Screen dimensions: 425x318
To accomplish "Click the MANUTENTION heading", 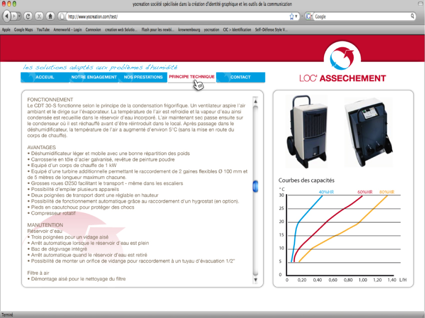I will click(x=45, y=225).
